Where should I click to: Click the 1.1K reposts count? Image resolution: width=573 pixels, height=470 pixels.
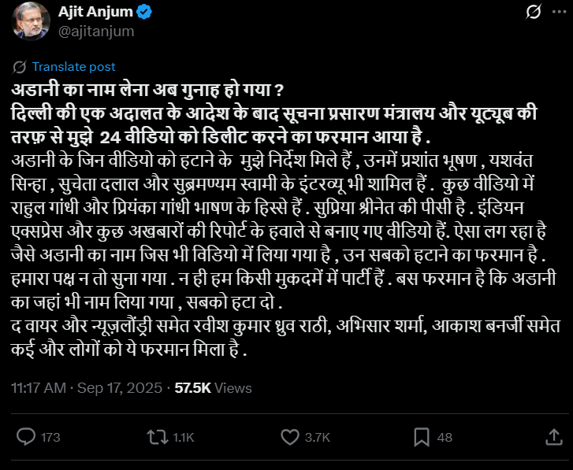(x=183, y=437)
